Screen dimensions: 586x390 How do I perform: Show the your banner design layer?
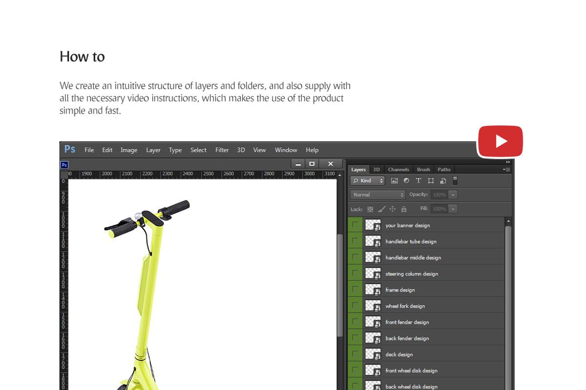tap(355, 225)
